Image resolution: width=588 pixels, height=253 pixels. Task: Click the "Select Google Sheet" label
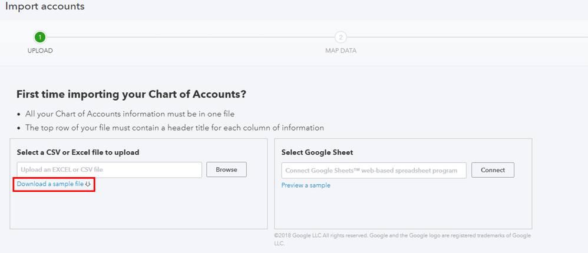(317, 152)
